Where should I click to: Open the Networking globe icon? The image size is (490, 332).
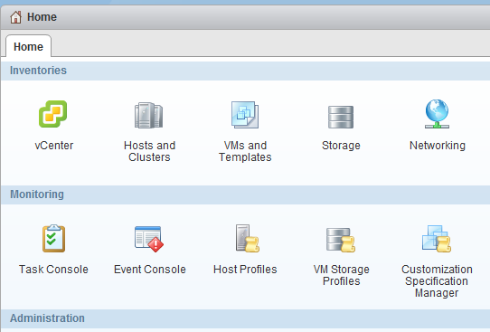tap(437, 114)
